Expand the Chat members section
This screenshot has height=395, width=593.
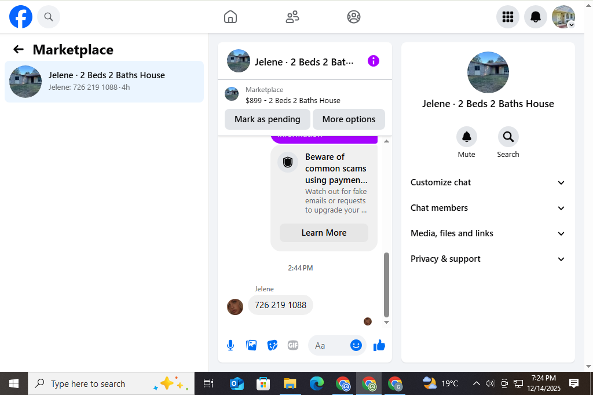[488, 208]
